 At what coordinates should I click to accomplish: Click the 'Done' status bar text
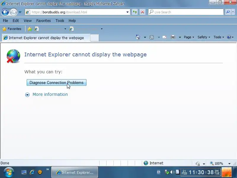5,163
